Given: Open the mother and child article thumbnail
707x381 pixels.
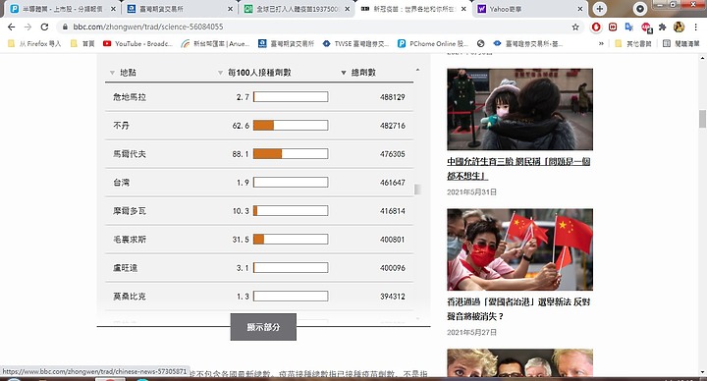Looking at the screenshot, I should [x=519, y=109].
